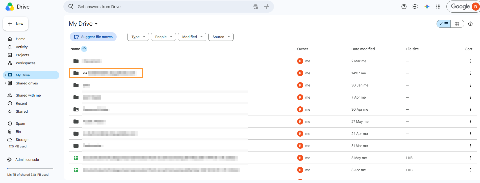Click the New button
Viewport: 480px width, 183px height.
coord(16,24)
